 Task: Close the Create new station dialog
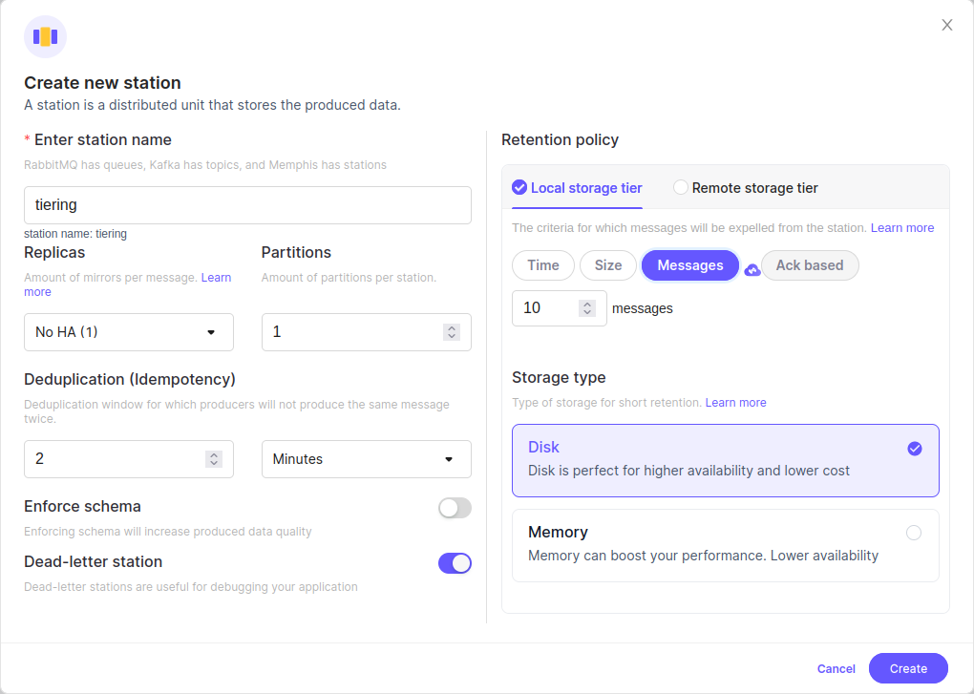tap(946, 25)
